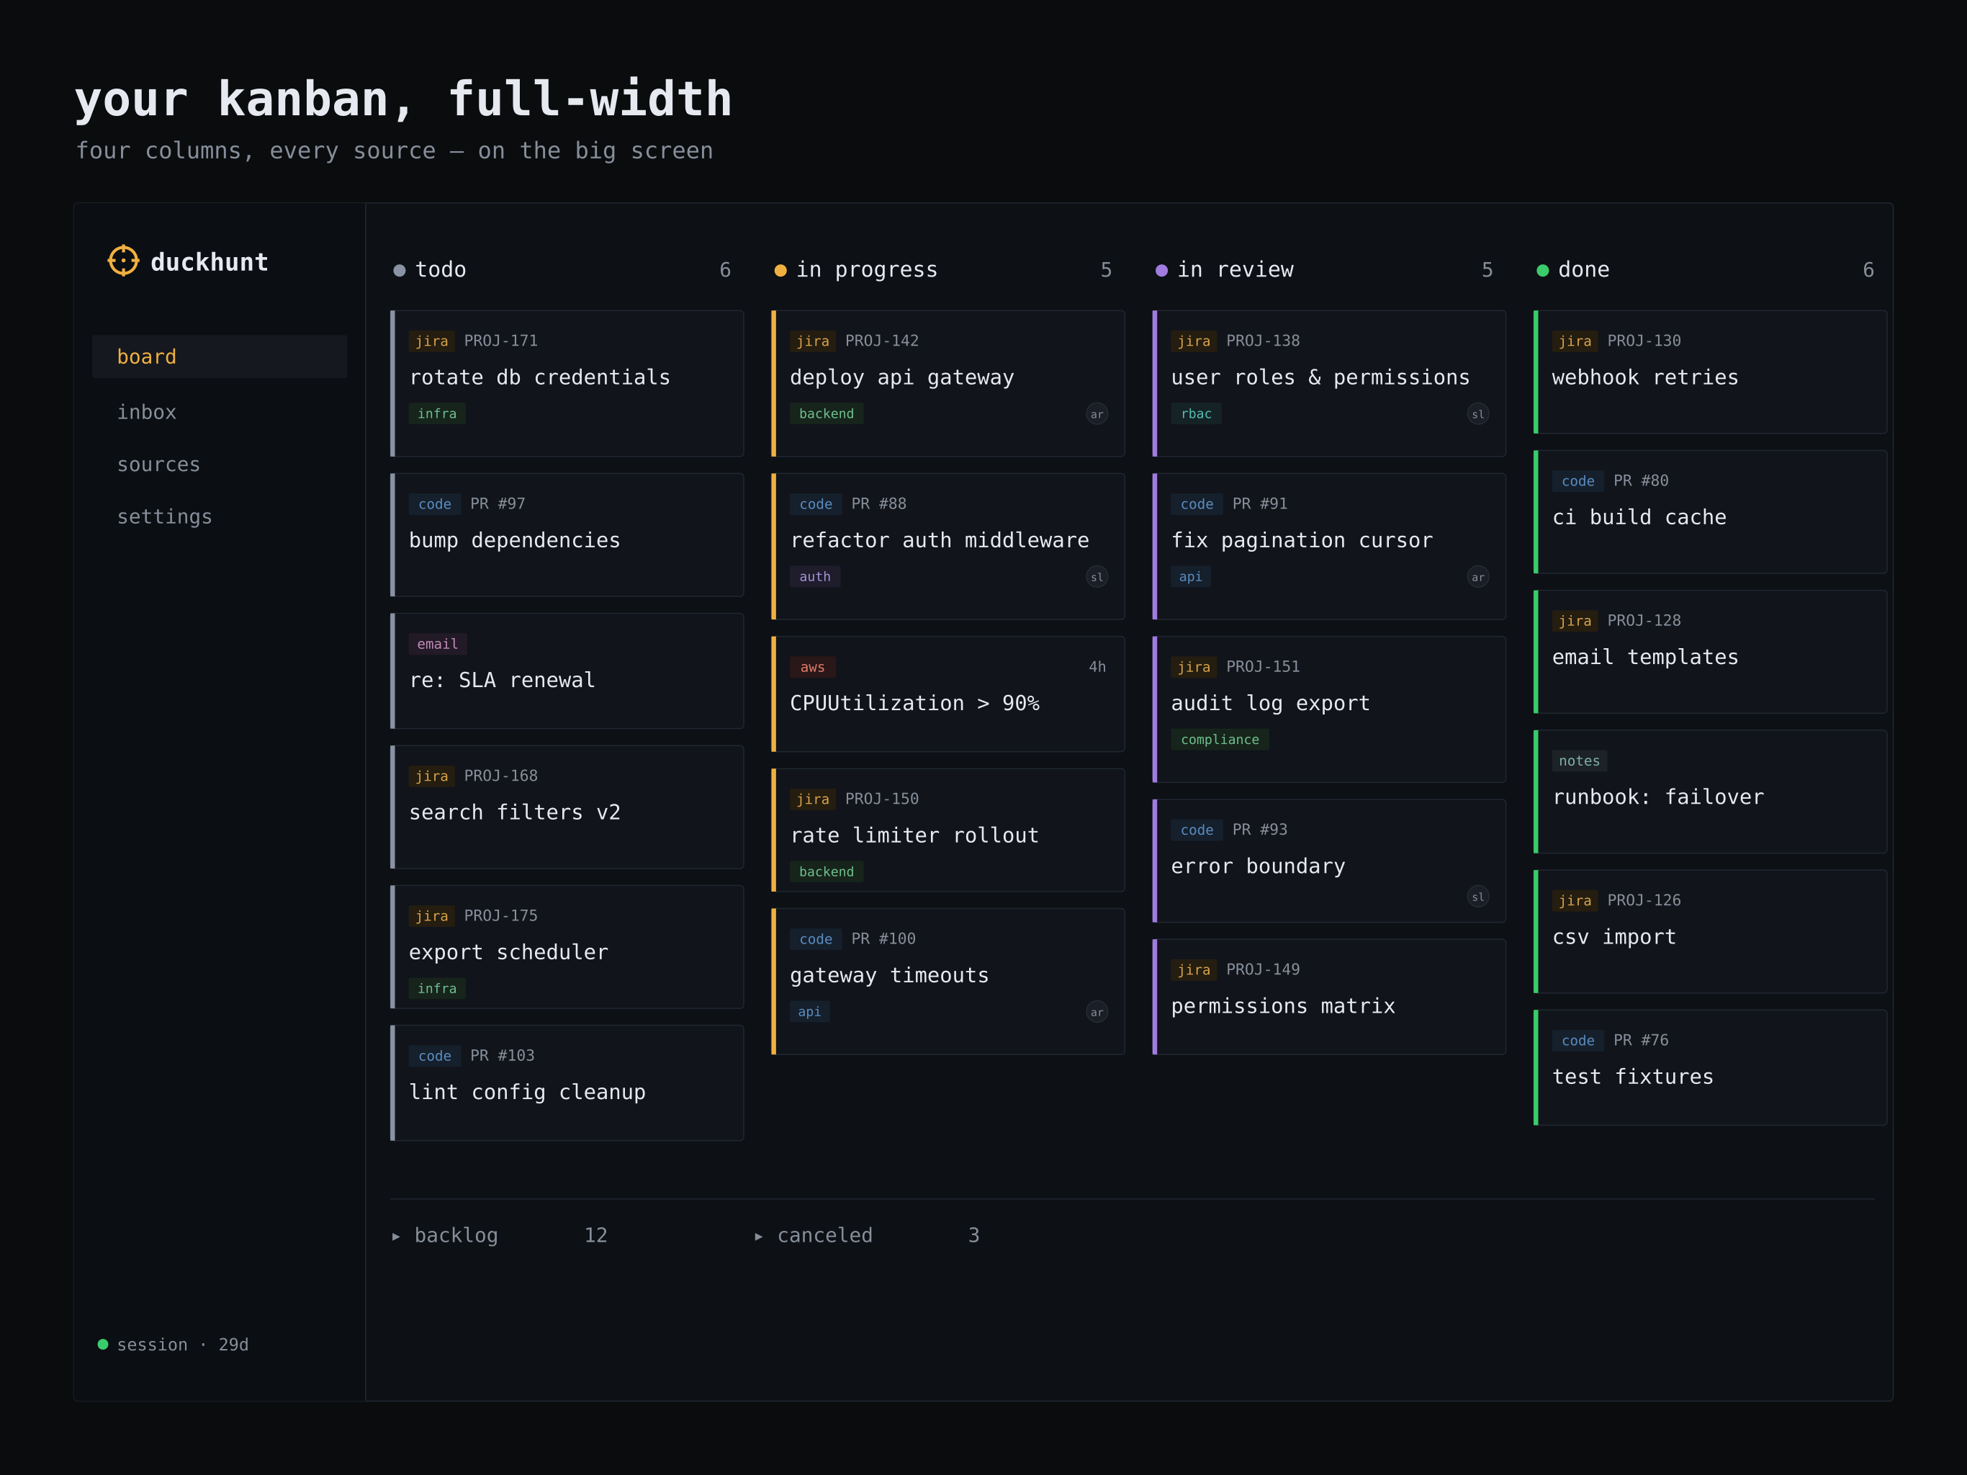Viewport: 1967px width, 1475px height.
Task: Click the 'ar' avatar on deploy api gateway
Action: click(1097, 413)
